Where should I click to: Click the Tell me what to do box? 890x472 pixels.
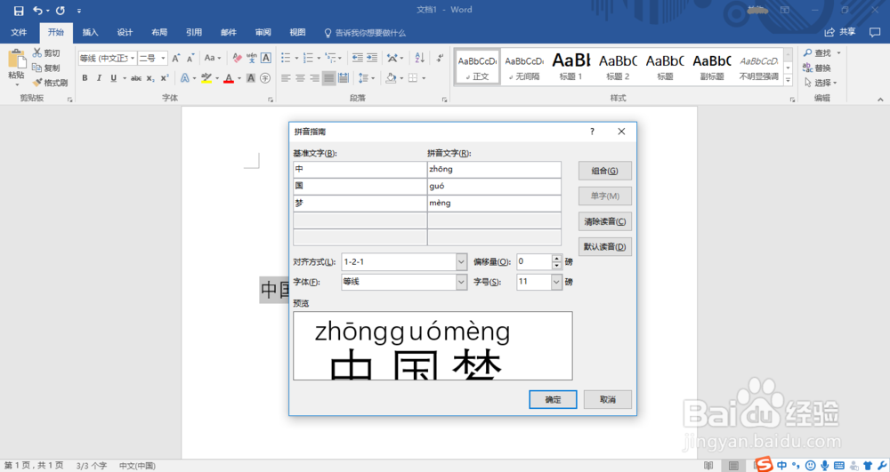(365, 33)
